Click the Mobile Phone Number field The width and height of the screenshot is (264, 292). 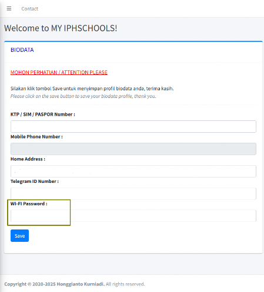(x=133, y=149)
